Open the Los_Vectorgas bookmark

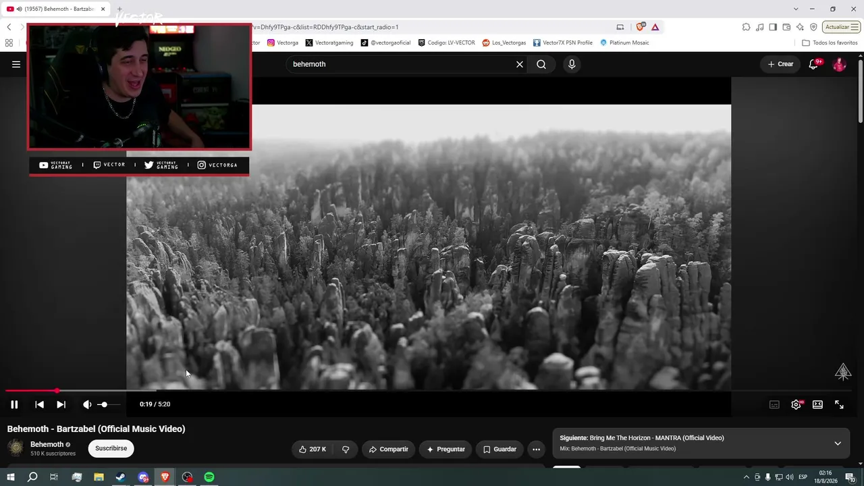[504, 43]
